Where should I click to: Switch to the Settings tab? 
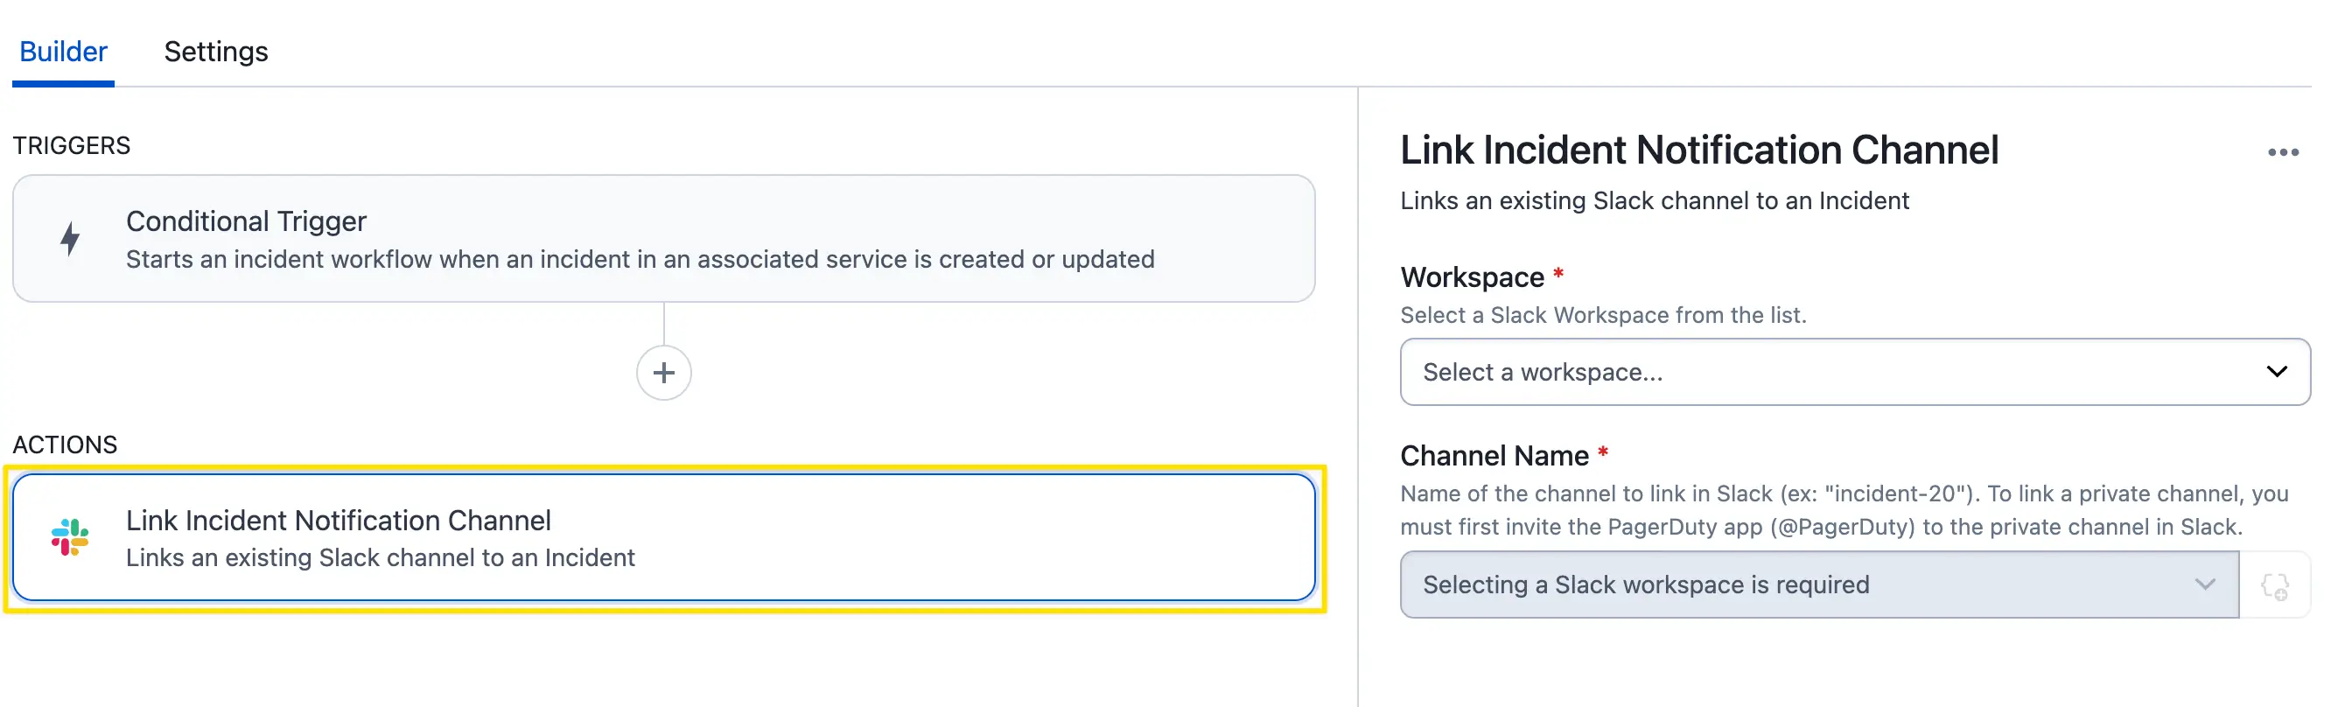tap(216, 52)
